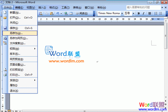Click the Research binoculars toolbar icon
Viewport: 168px width, 112px height.
pyautogui.click(x=41, y=13)
